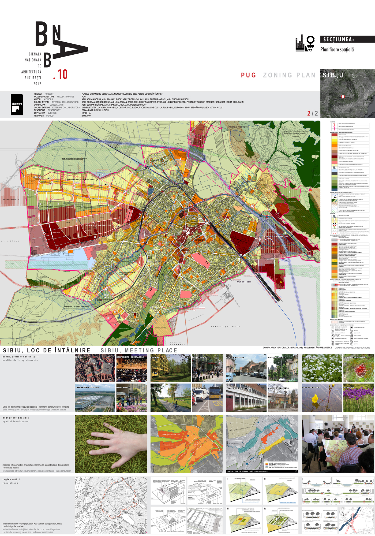Viewport: 375px width, 536px height.
Task: Click the 12.180 HA surface value
Action: (86, 113)
